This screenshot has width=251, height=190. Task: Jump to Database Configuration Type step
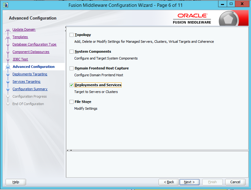(34, 44)
